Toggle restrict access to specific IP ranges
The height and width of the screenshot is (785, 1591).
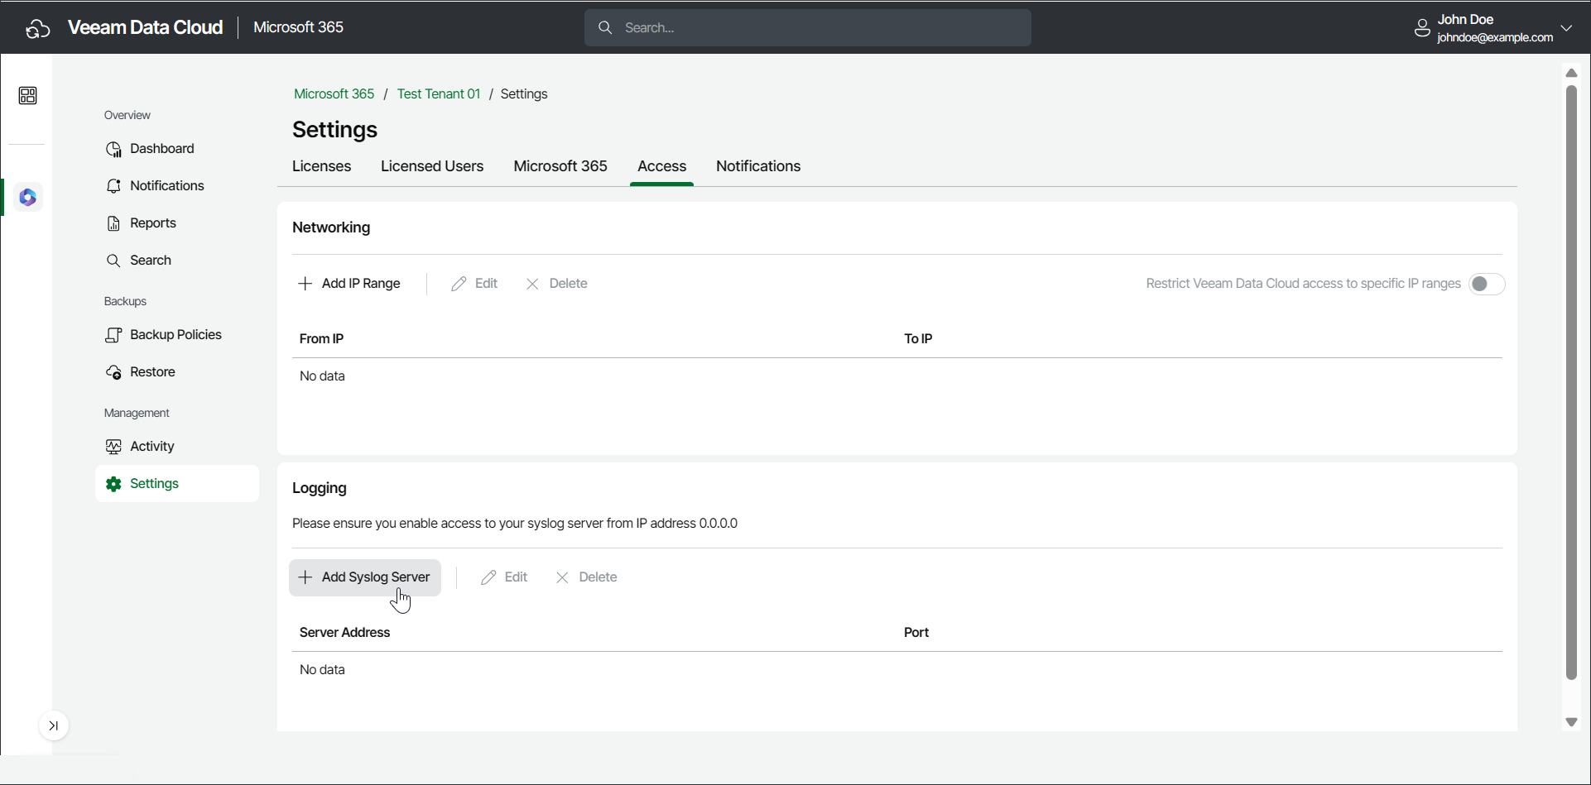click(1487, 285)
